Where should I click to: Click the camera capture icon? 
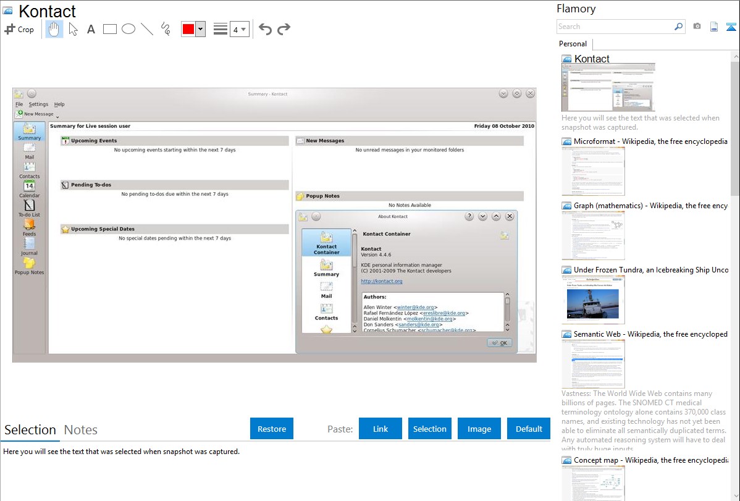697,27
